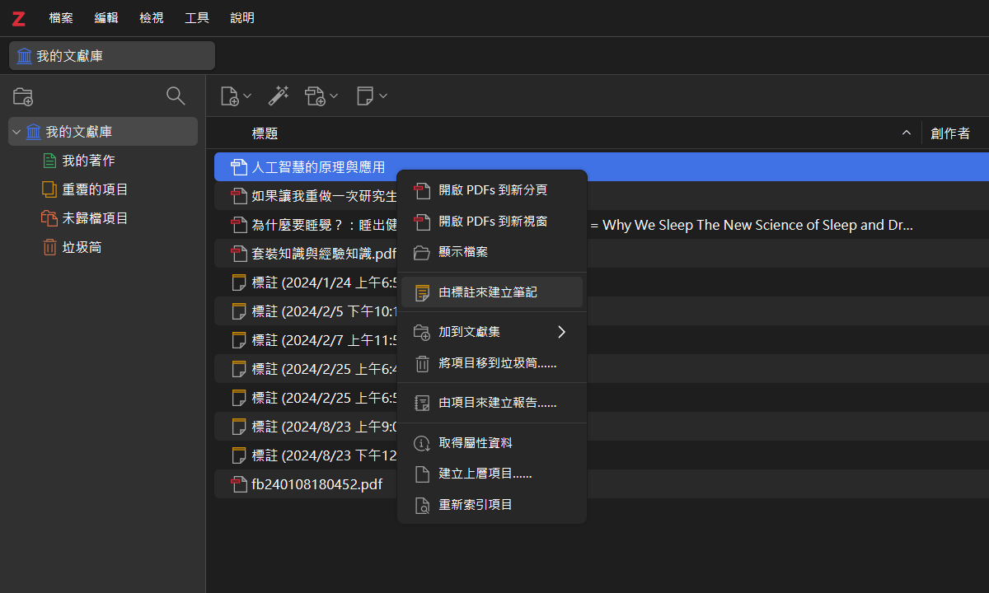Click the 創作者 column header
Viewport: 989px width, 593px height.
[950, 133]
